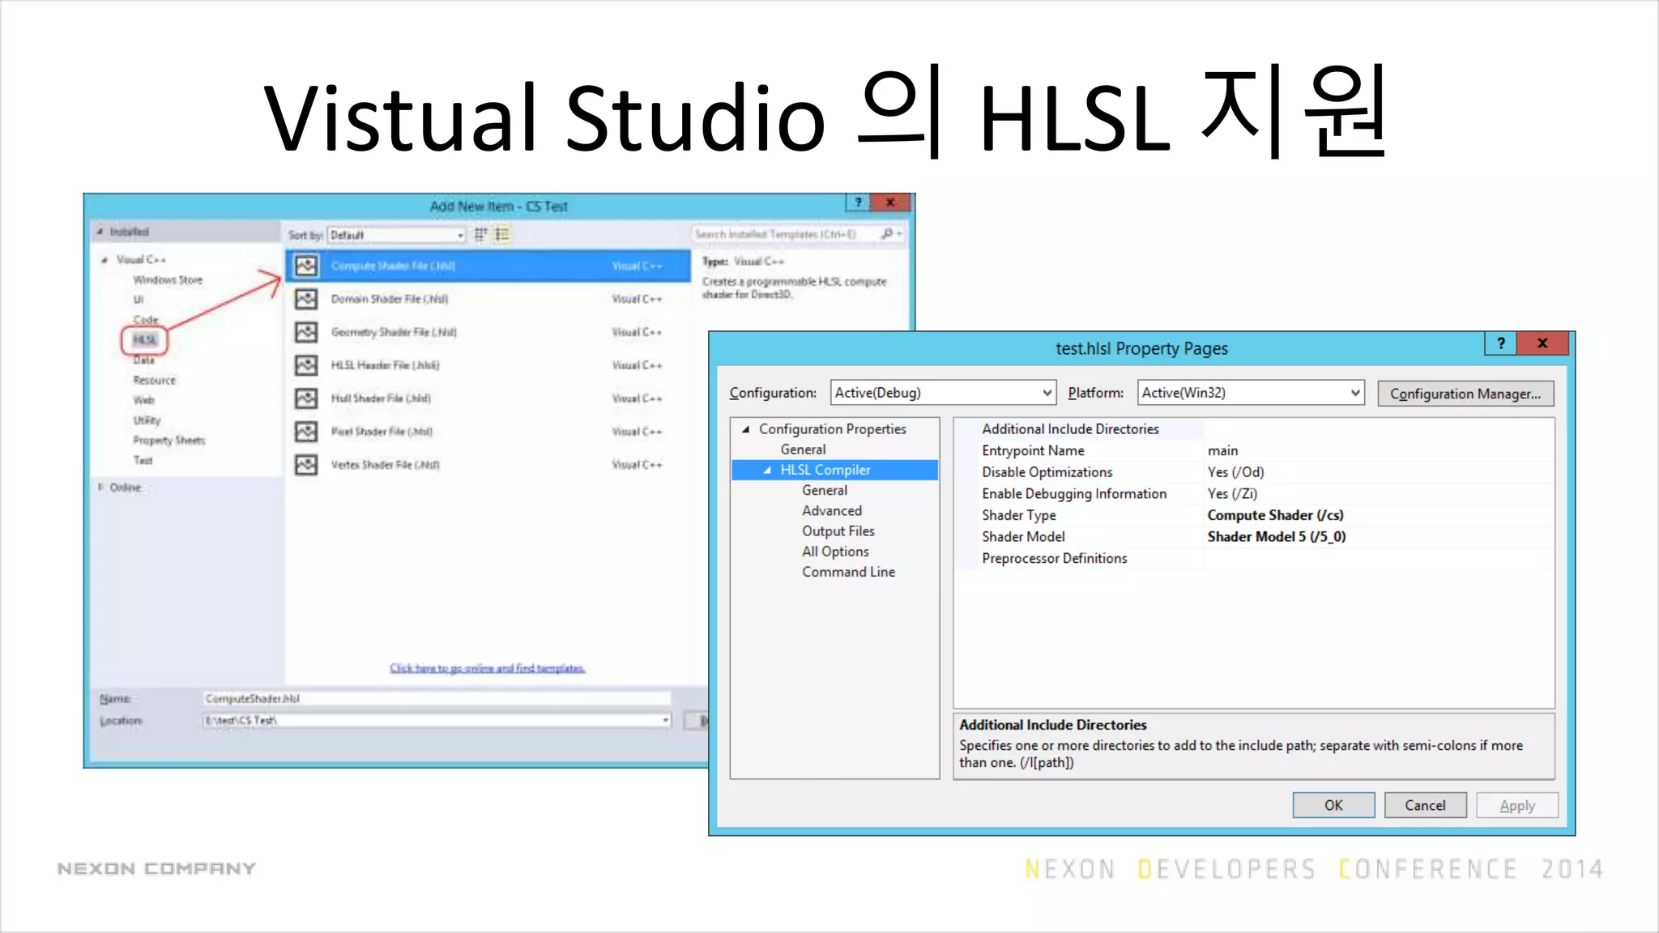
Task: Click the Cancel button
Action: [1425, 805]
